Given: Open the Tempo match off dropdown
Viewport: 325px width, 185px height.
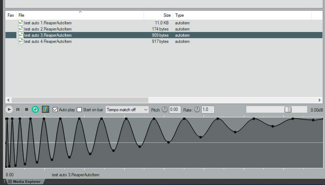Looking at the screenshot, I should click(127, 109).
